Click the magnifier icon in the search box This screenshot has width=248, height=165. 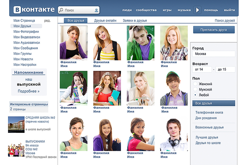(61, 10)
